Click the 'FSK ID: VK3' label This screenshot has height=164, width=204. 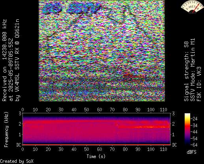pyautogui.click(x=199, y=84)
